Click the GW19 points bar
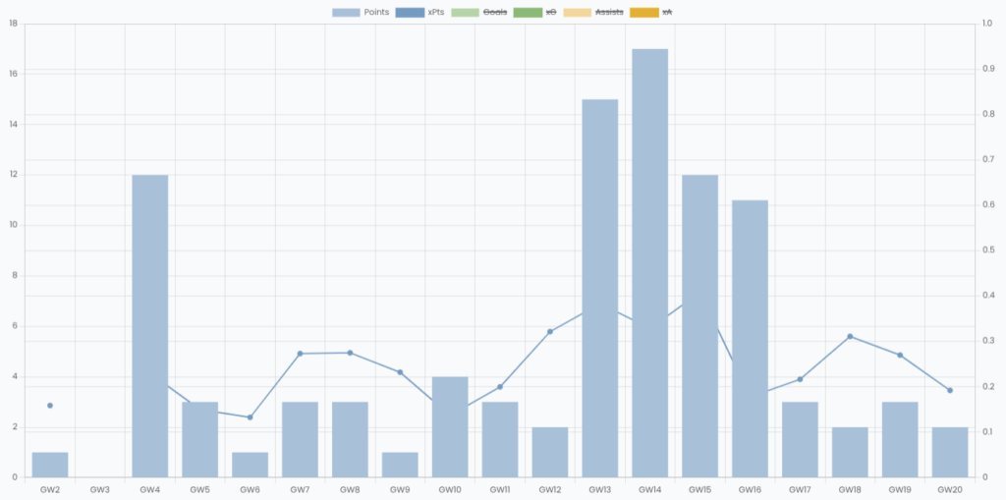Screen dimensions: 1006x500 coord(900,440)
